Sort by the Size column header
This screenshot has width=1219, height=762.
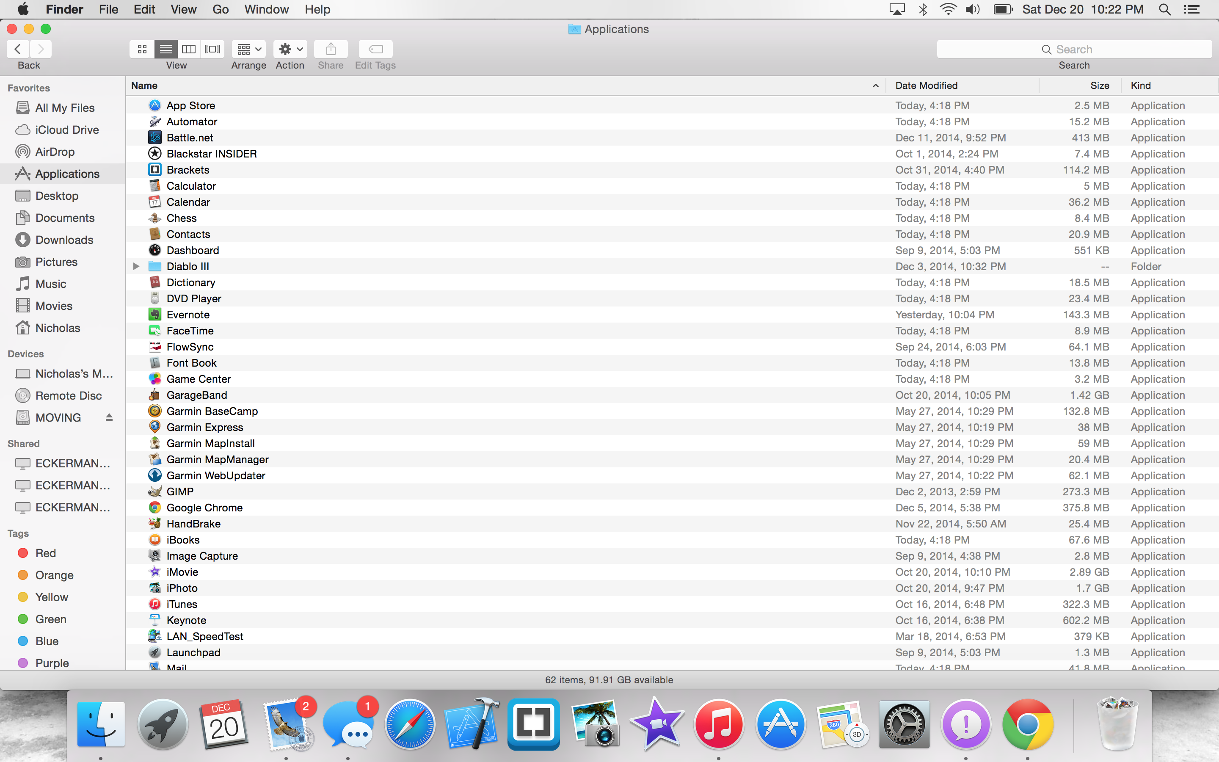[x=1081, y=86]
